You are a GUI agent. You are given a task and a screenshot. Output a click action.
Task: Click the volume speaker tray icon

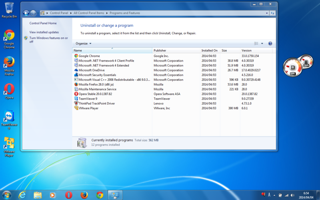tap(292, 195)
